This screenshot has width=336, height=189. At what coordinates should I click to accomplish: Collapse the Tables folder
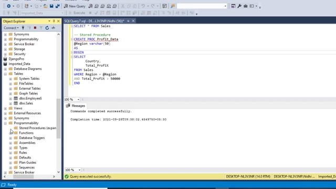5,74
